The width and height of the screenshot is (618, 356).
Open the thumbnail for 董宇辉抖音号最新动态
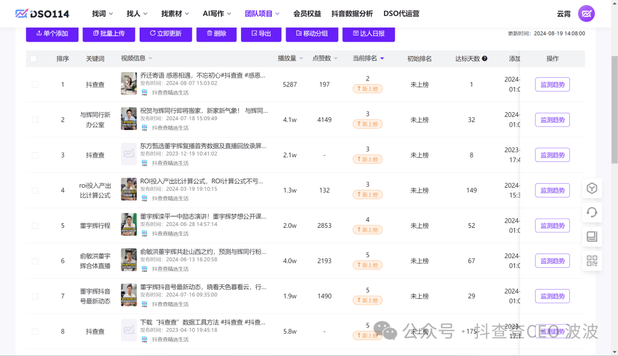[129, 295]
